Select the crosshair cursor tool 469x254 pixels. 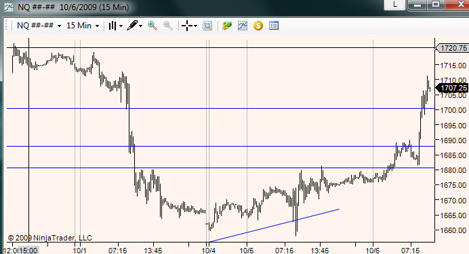(x=187, y=26)
